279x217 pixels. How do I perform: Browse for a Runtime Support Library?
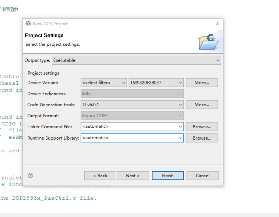(x=202, y=138)
